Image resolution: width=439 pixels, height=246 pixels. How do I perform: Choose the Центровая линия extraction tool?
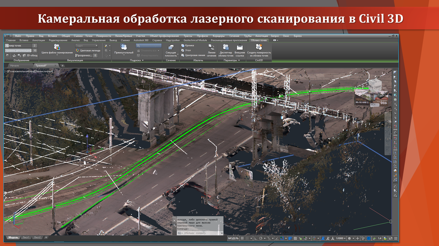click(x=193, y=55)
